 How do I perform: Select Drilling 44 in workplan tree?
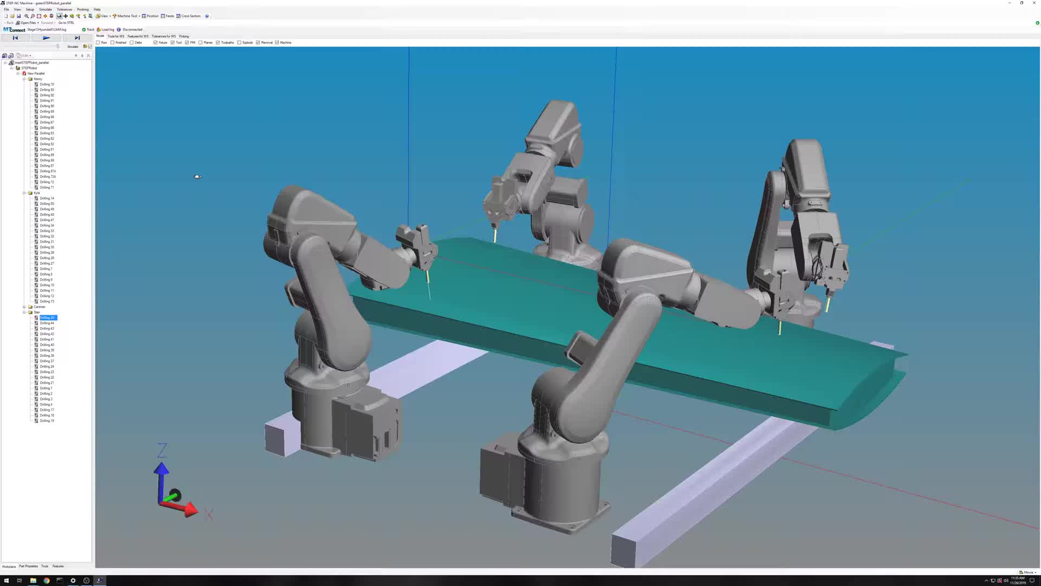click(x=47, y=323)
